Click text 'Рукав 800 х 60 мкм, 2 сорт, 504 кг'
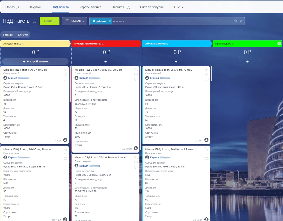The image size is (283, 221). click(165, 166)
